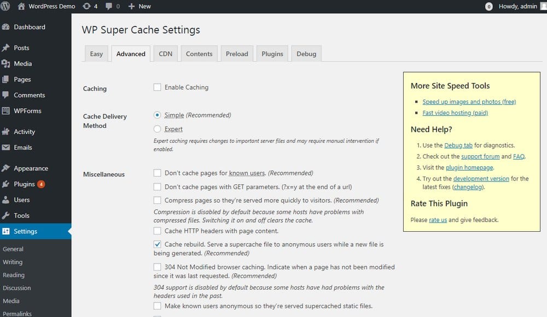
Task: Open the notification counter badge showing 0
Action: (x=488, y=7)
